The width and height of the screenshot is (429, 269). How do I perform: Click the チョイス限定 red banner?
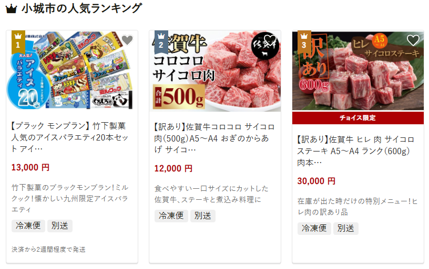pyautogui.click(x=358, y=118)
